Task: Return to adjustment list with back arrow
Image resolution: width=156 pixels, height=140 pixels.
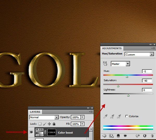Action: pos(104,136)
